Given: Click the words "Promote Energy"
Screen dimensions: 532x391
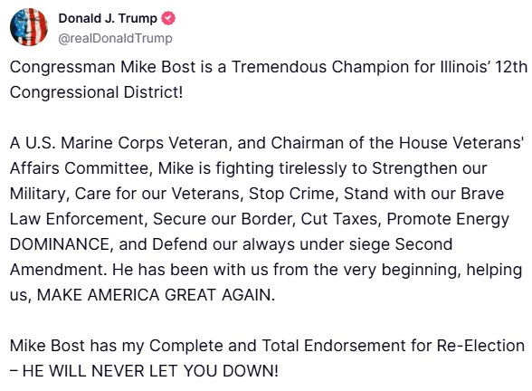Looking at the screenshot, I should (448, 219).
